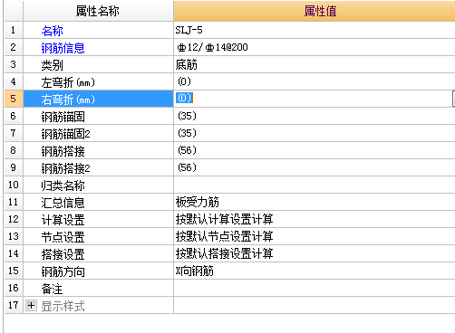Screen dimensions: 455x333
Task: Click the SLJ-5 name value cell
Action: 315,30
